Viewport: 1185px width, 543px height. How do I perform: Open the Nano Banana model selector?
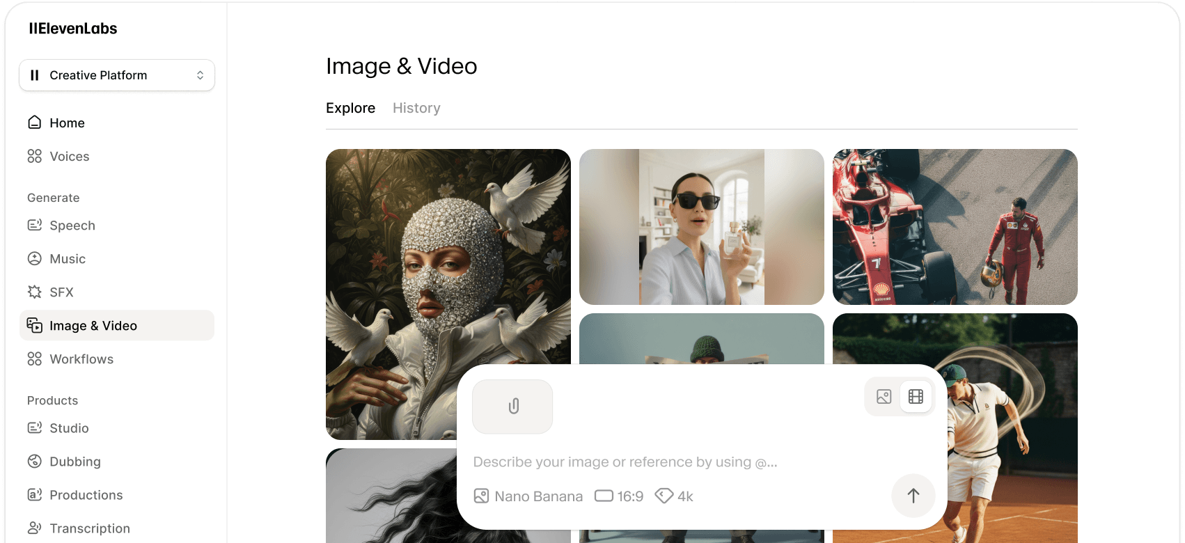point(528,496)
